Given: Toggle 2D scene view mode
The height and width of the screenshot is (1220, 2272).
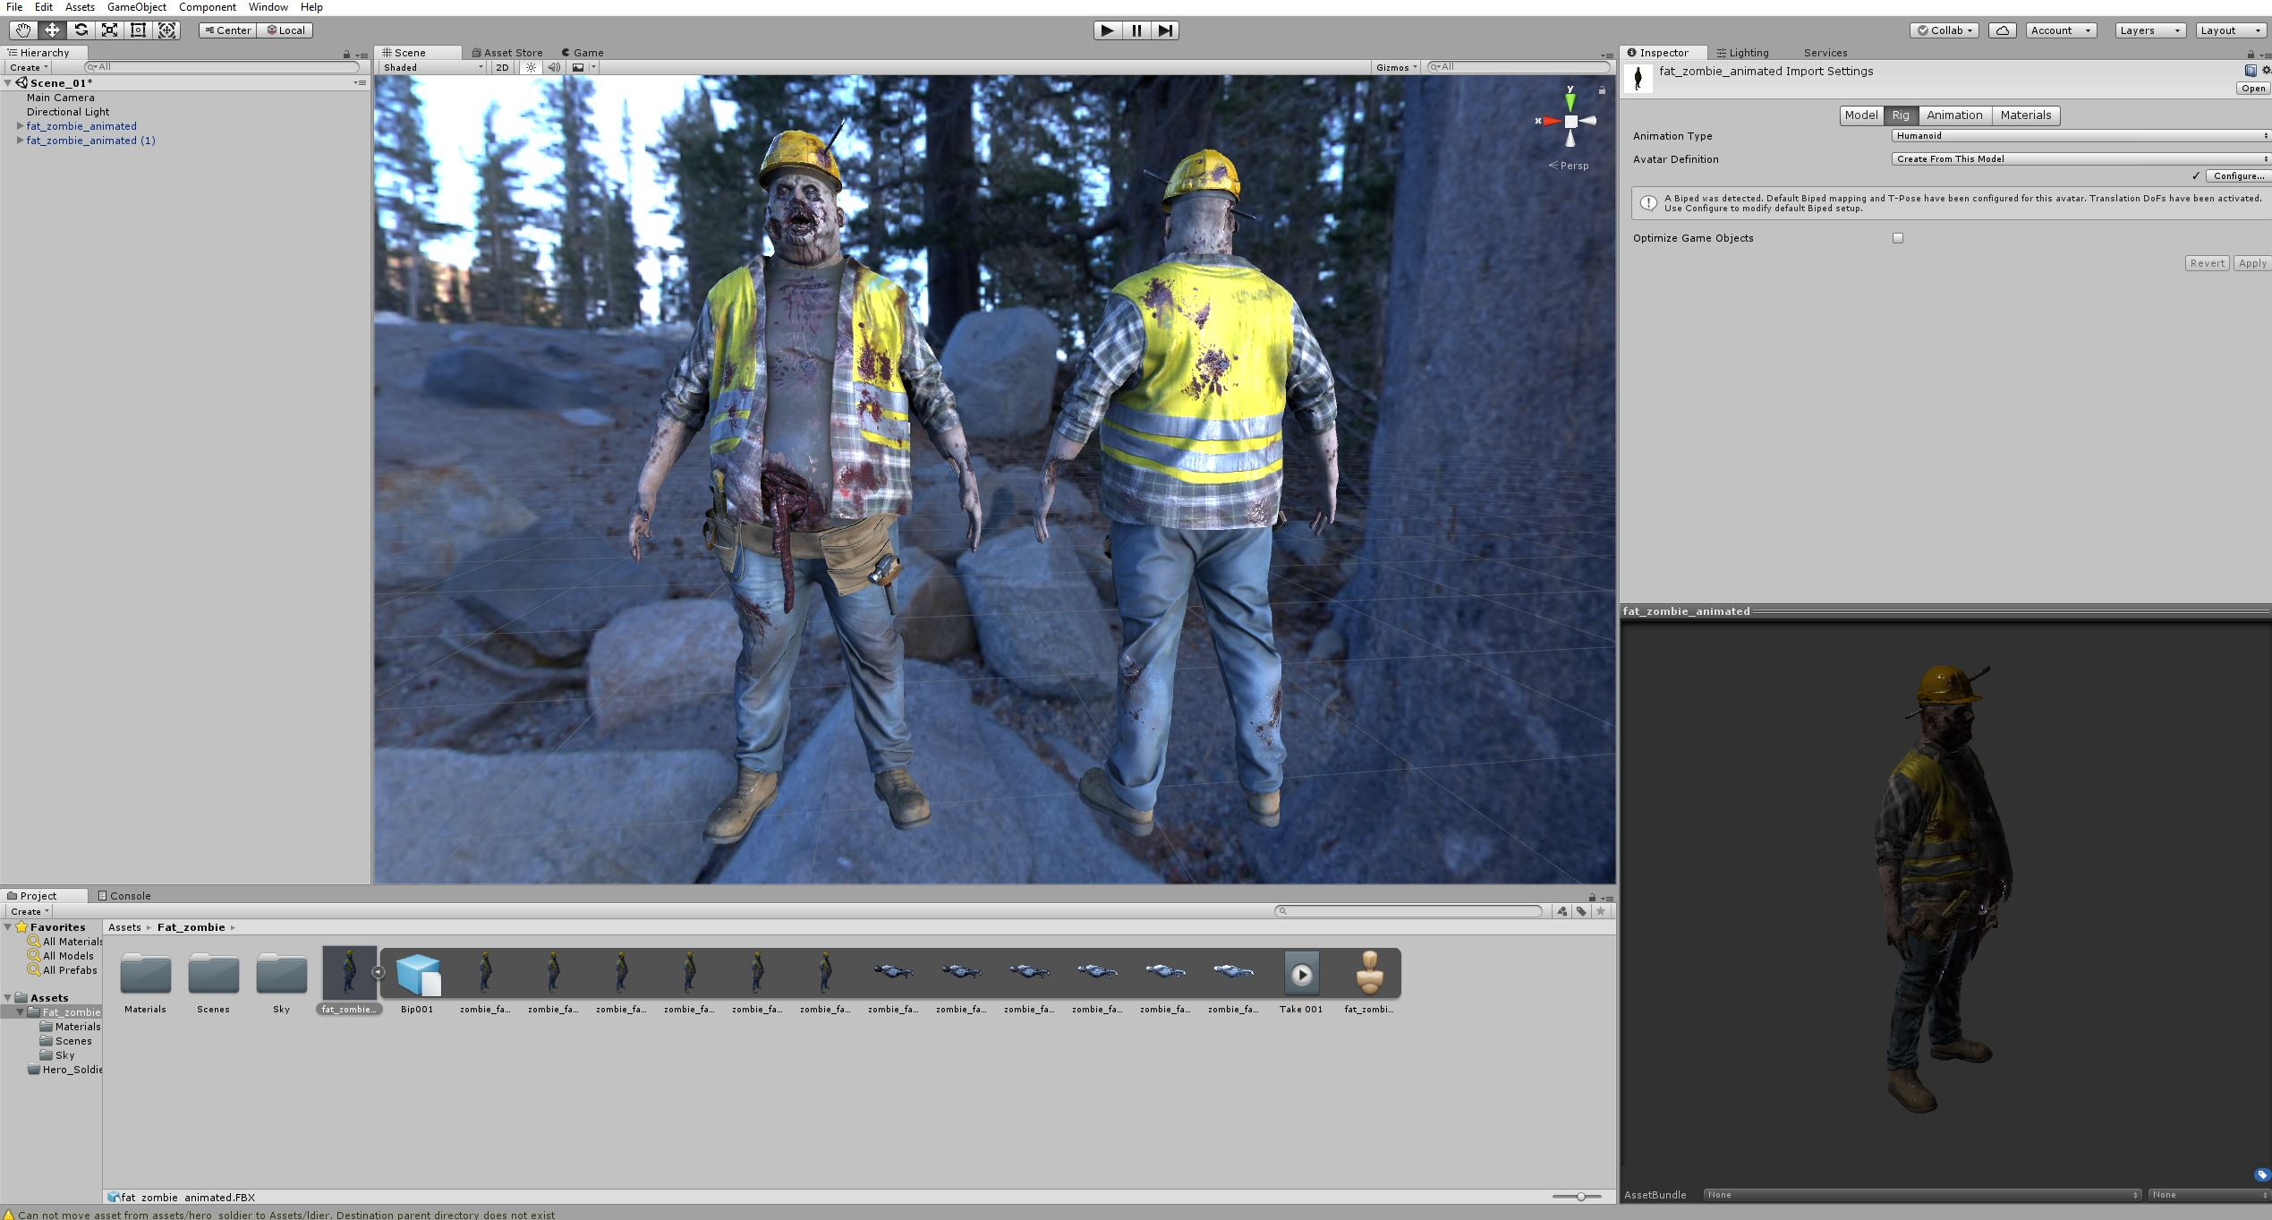Looking at the screenshot, I should pyautogui.click(x=502, y=67).
